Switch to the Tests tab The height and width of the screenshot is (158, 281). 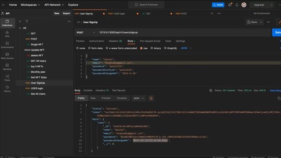(x=168, y=41)
